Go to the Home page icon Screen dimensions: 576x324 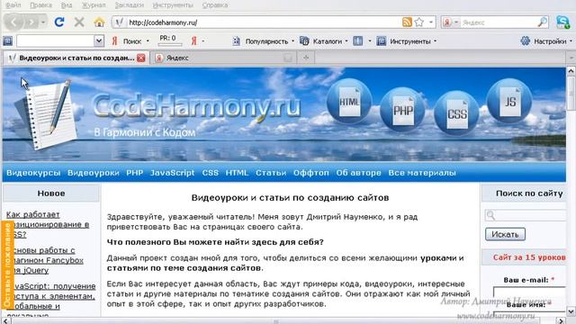point(99,22)
